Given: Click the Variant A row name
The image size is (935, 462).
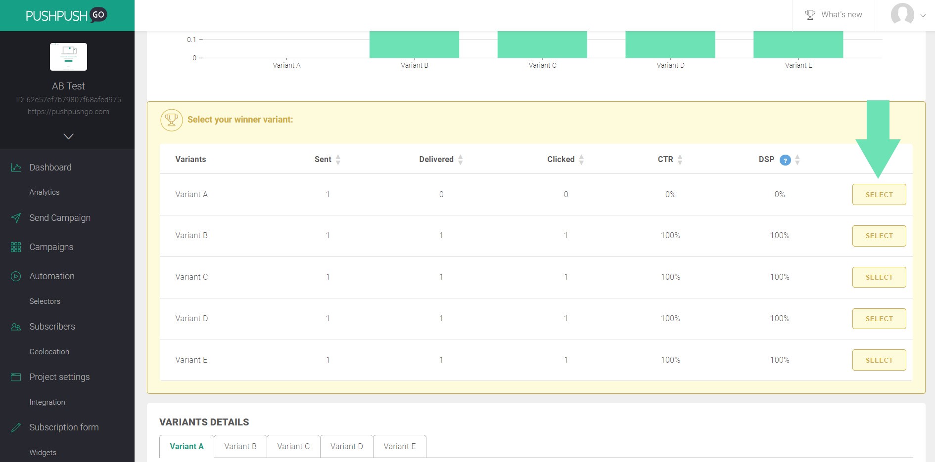Looking at the screenshot, I should tap(191, 195).
